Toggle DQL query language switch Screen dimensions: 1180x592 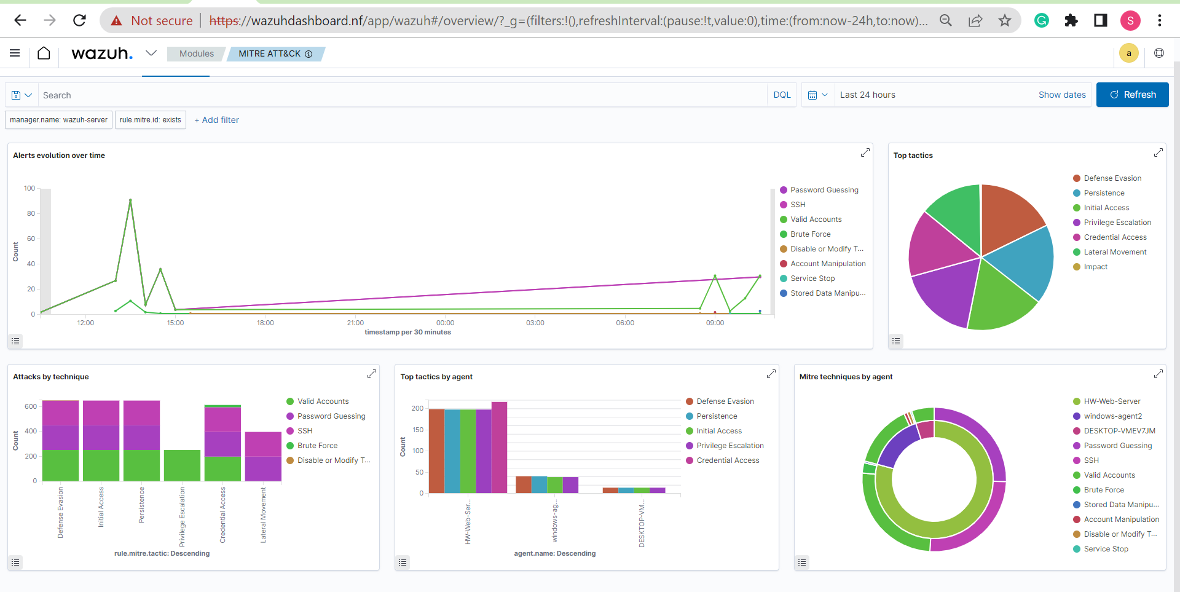782,95
